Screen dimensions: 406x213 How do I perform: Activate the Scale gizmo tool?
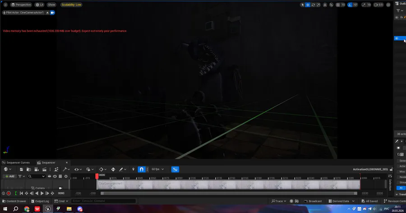[318, 5]
